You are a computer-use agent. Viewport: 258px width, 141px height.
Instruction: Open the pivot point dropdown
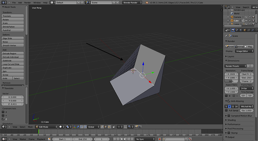click(68, 127)
